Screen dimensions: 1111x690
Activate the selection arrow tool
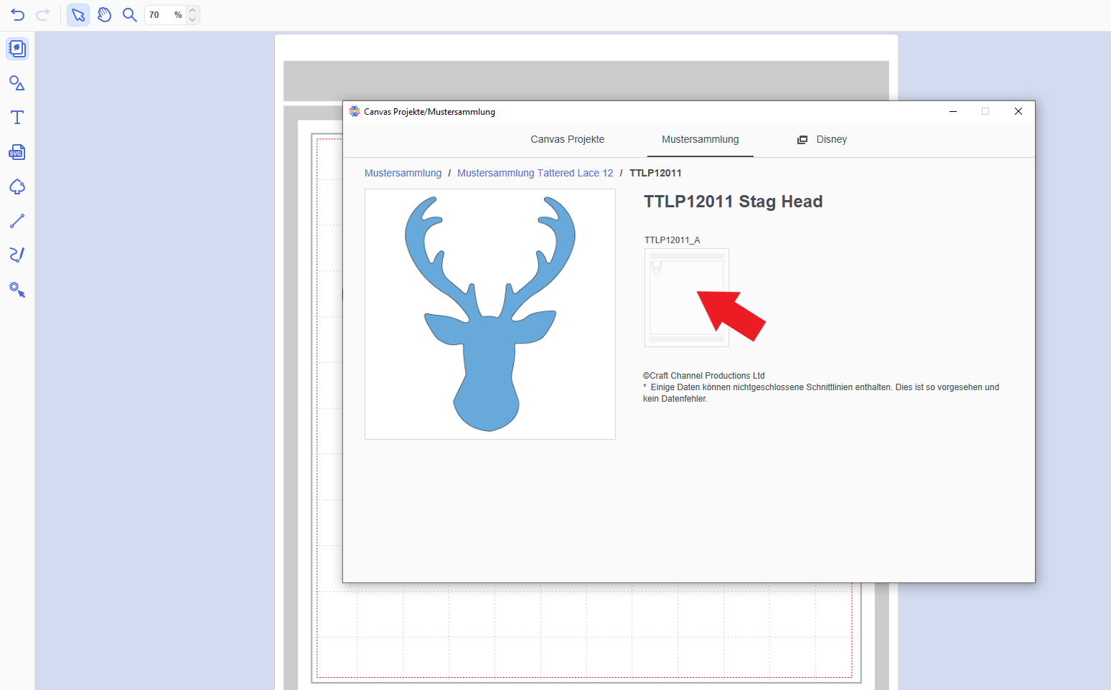tap(78, 15)
